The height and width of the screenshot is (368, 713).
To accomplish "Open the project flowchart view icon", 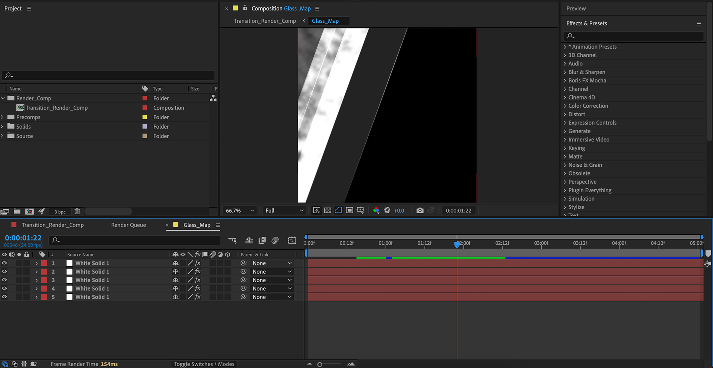I will pos(213,98).
